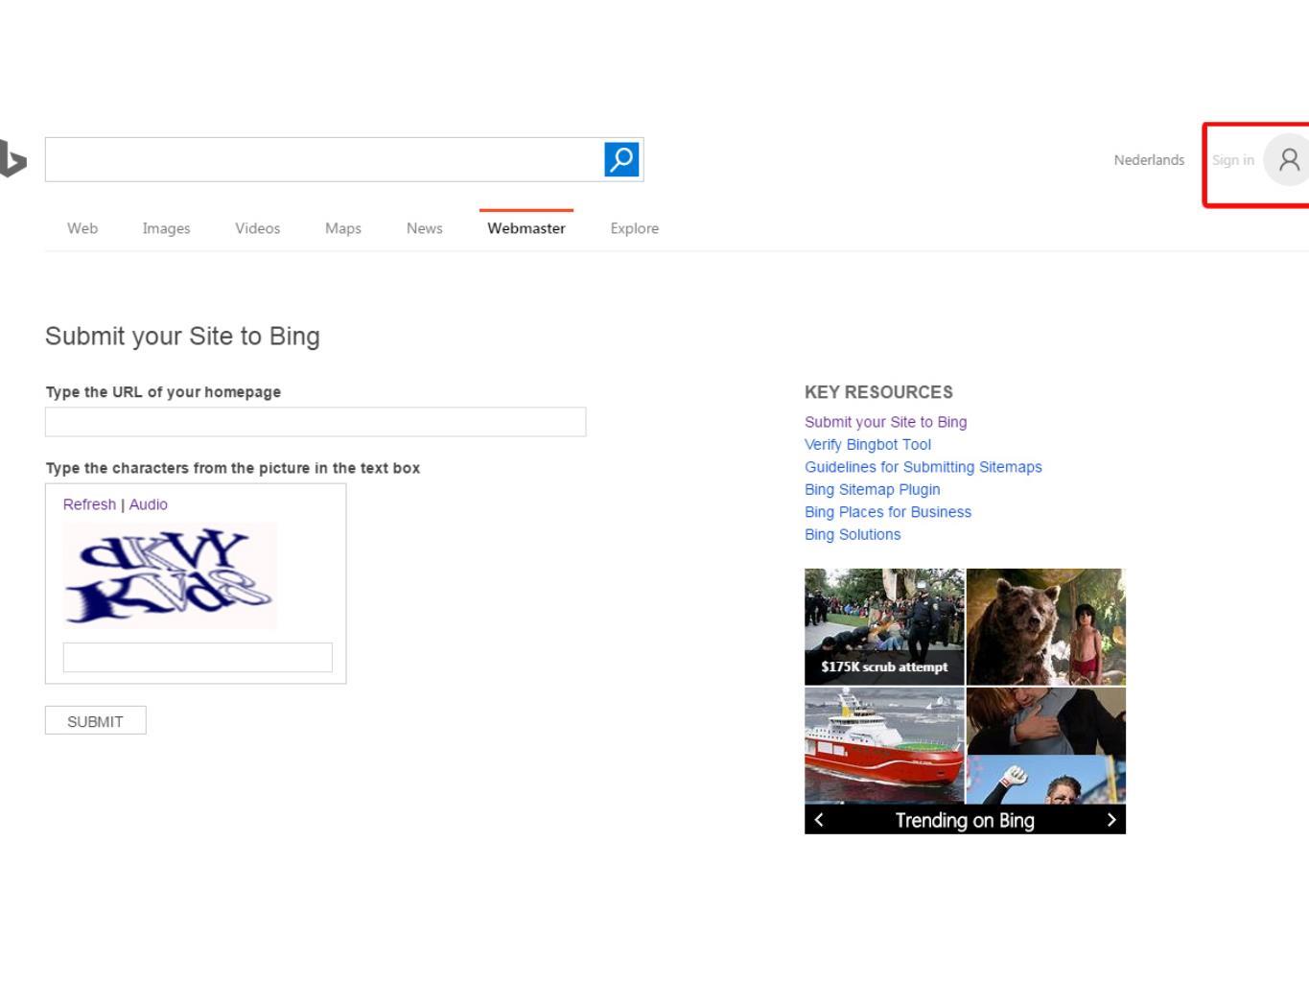Open the bear and boy trending thumbnail
The height and width of the screenshot is (982, 1309).
pyautogui.click(x=1046, y=626)
